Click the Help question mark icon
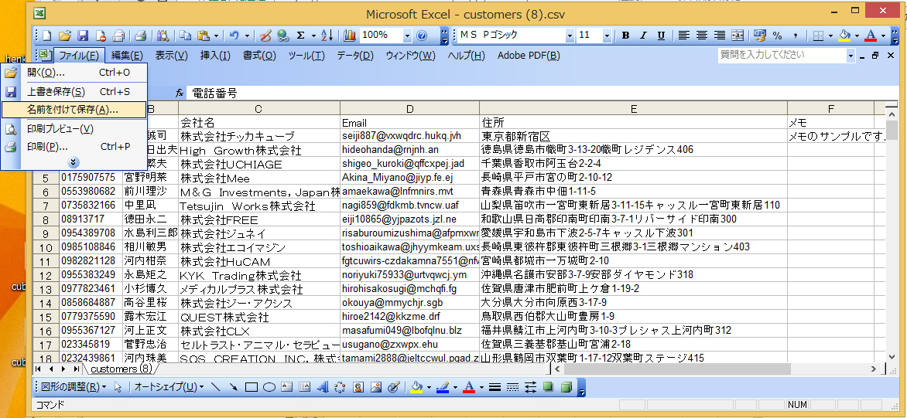The width and height of the screenshot is (907, 418). tap(422, 36)
